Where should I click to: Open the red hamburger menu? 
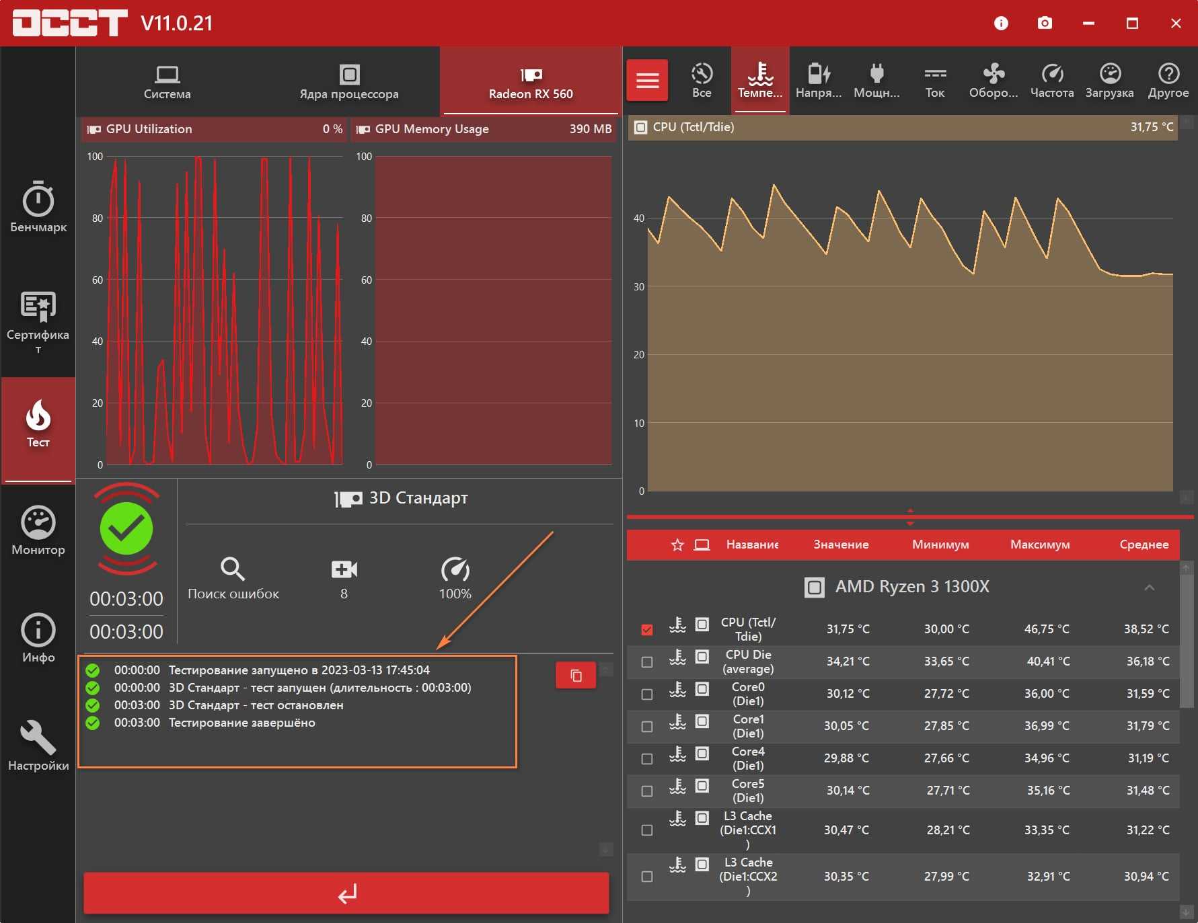pos(647,81)
